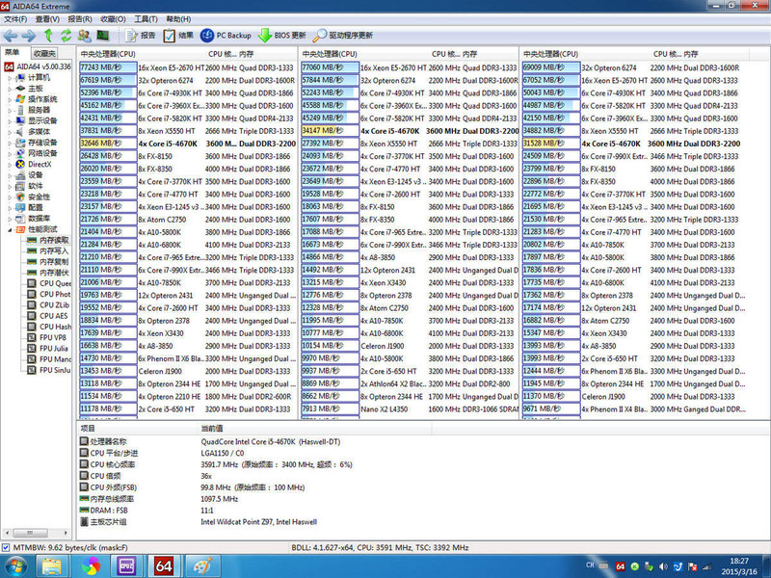The image size is (771, 578).
Task: Click the Windows Start button on taskbar
Action: 16,566
